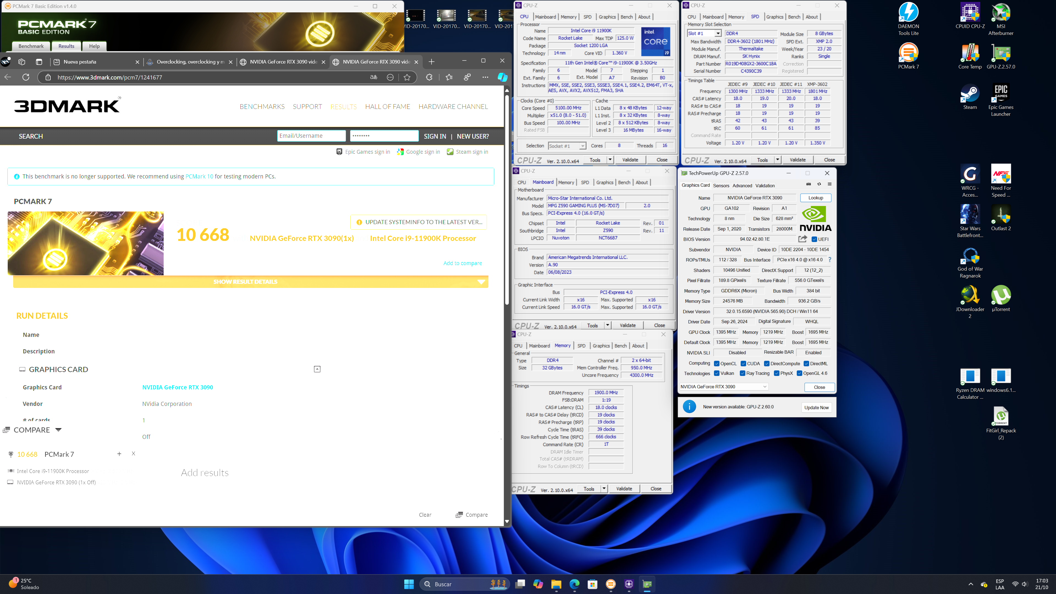This screenshot has width=1056, height=594.
Task: Open JDownloader 2 desktop icon
Action: 970,302
